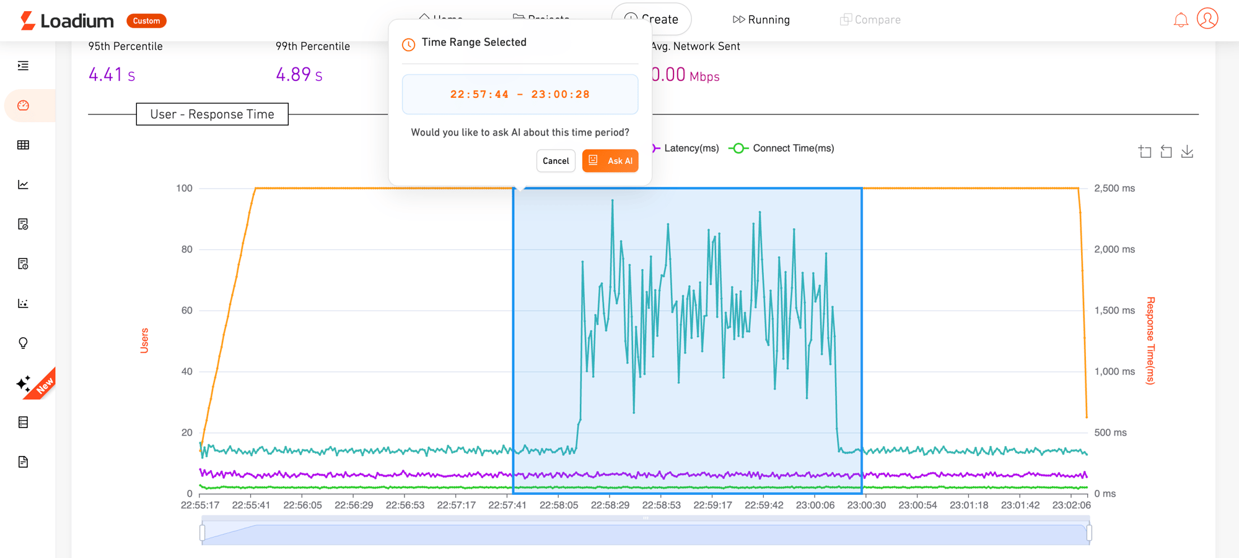Viewport: 1239px width, 558px height.
Task: Open the notifications bell
Action: click(1181, 20)
